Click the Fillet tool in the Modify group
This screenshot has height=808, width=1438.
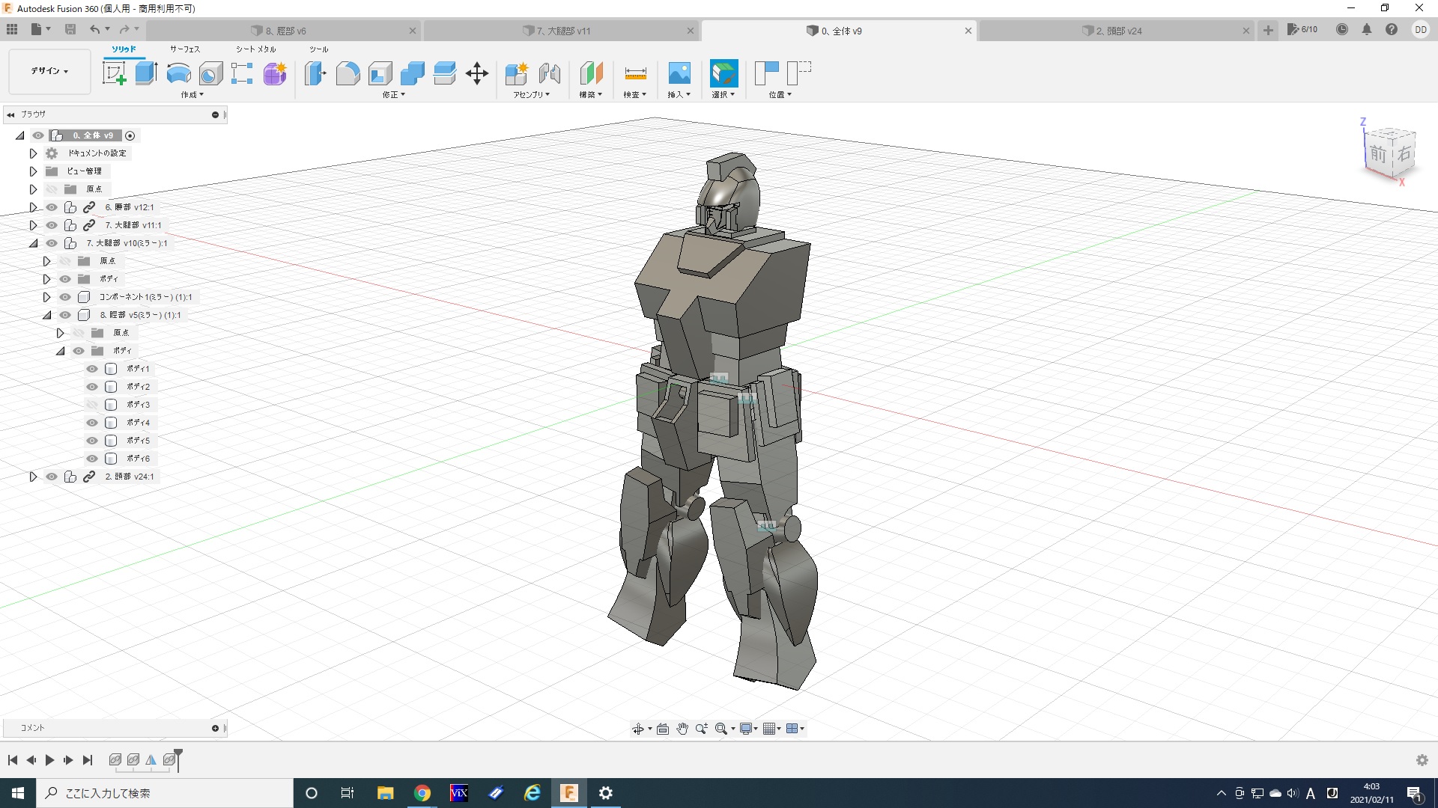point(348,73)
